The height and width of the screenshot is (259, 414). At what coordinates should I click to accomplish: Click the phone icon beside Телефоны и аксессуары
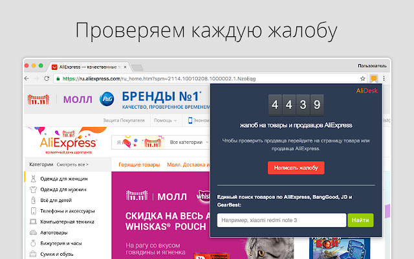tap(33, 211)
